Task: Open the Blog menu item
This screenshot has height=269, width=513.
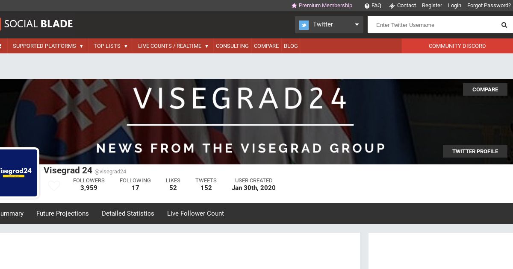Action: (x=291, y=46)
